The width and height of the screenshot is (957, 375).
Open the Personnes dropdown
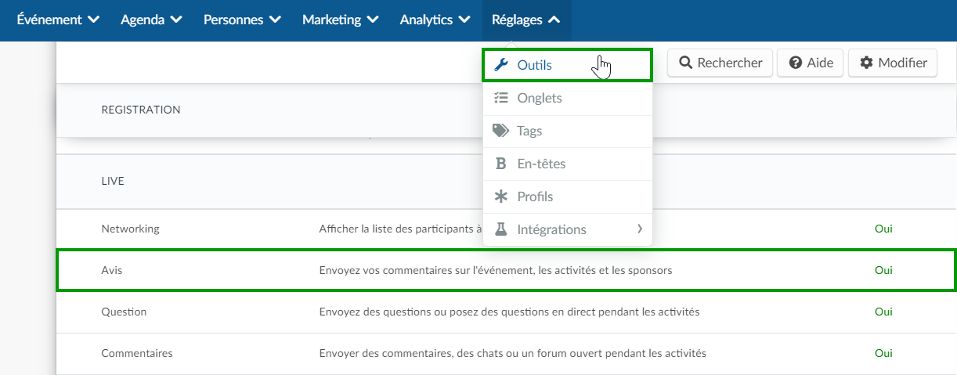click(243, 20)
